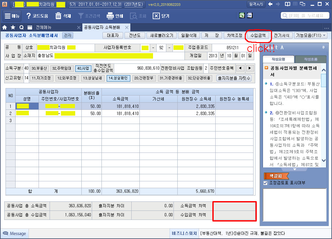Navigate forward with right arrow in title bar
The height and width of the screenshot is (239, 332).
point(278,4)
